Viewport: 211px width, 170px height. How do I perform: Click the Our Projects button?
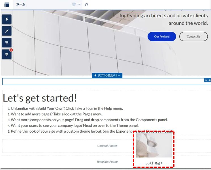[162, 37]
